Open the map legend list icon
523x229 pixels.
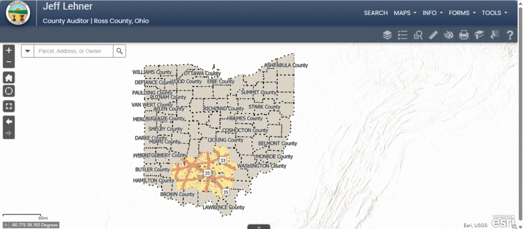[x=402, y=35]
